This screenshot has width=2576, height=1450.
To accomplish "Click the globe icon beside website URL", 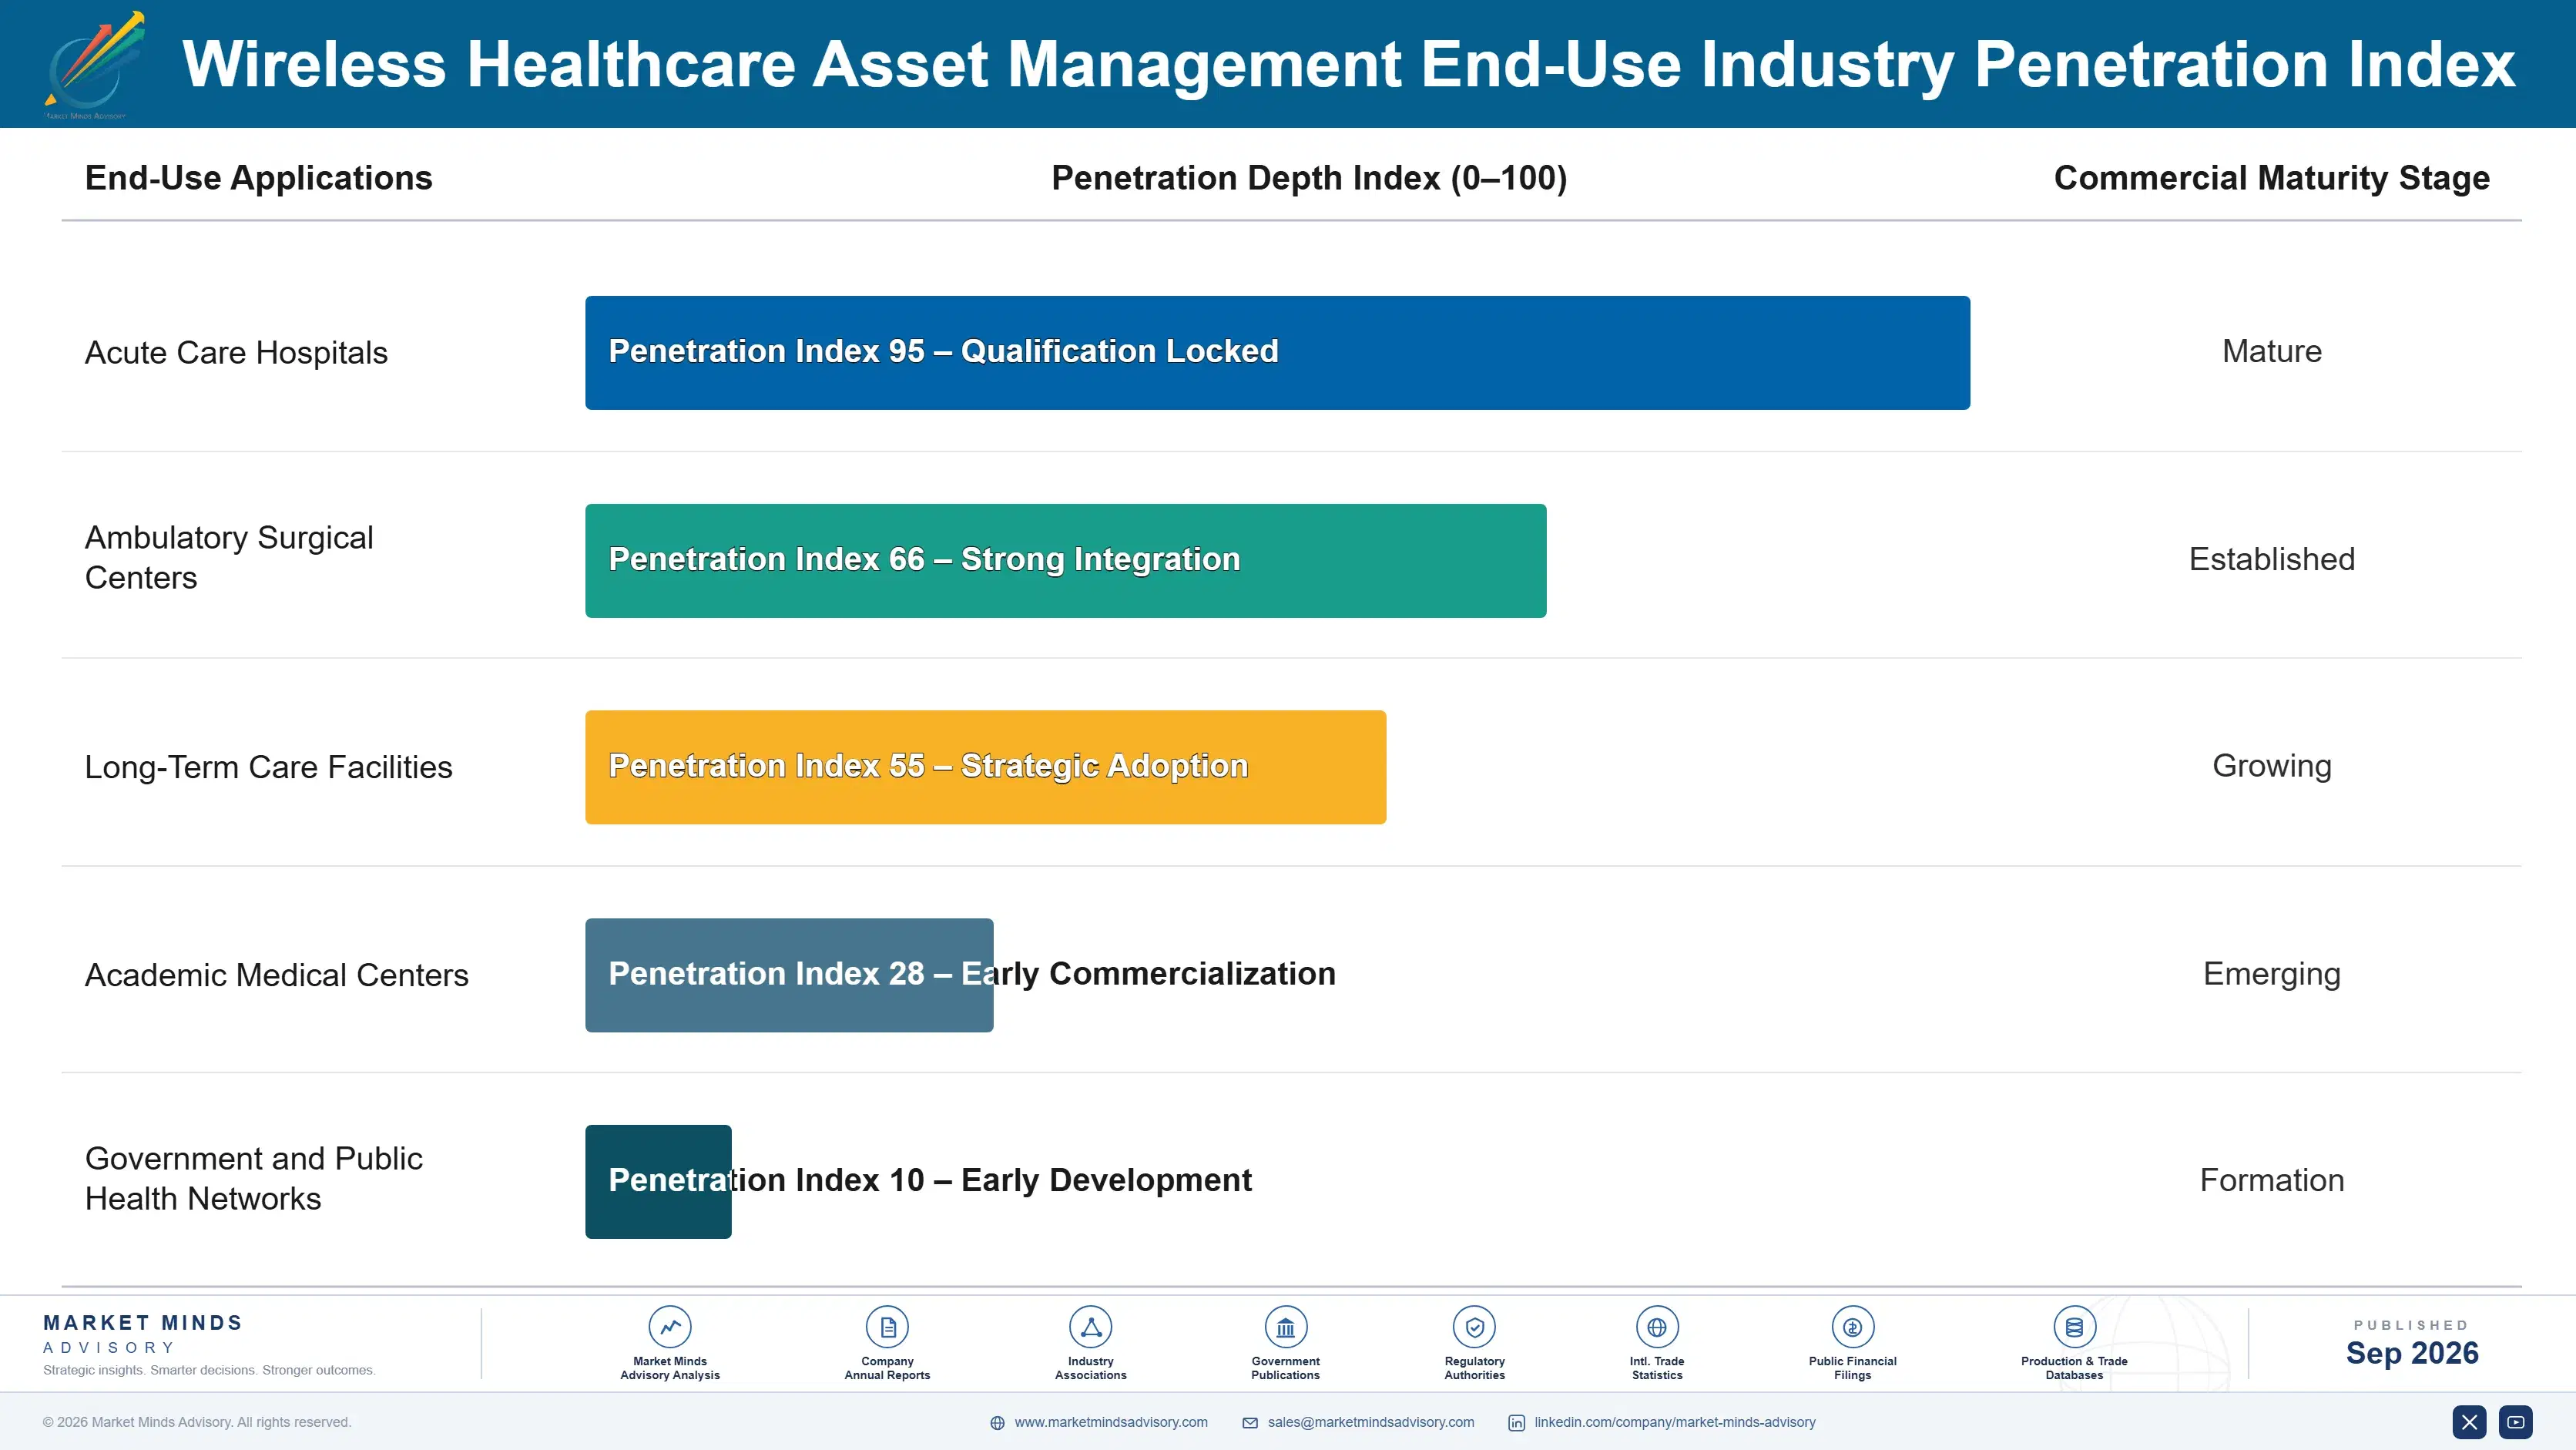I will tap(997, 1423).
